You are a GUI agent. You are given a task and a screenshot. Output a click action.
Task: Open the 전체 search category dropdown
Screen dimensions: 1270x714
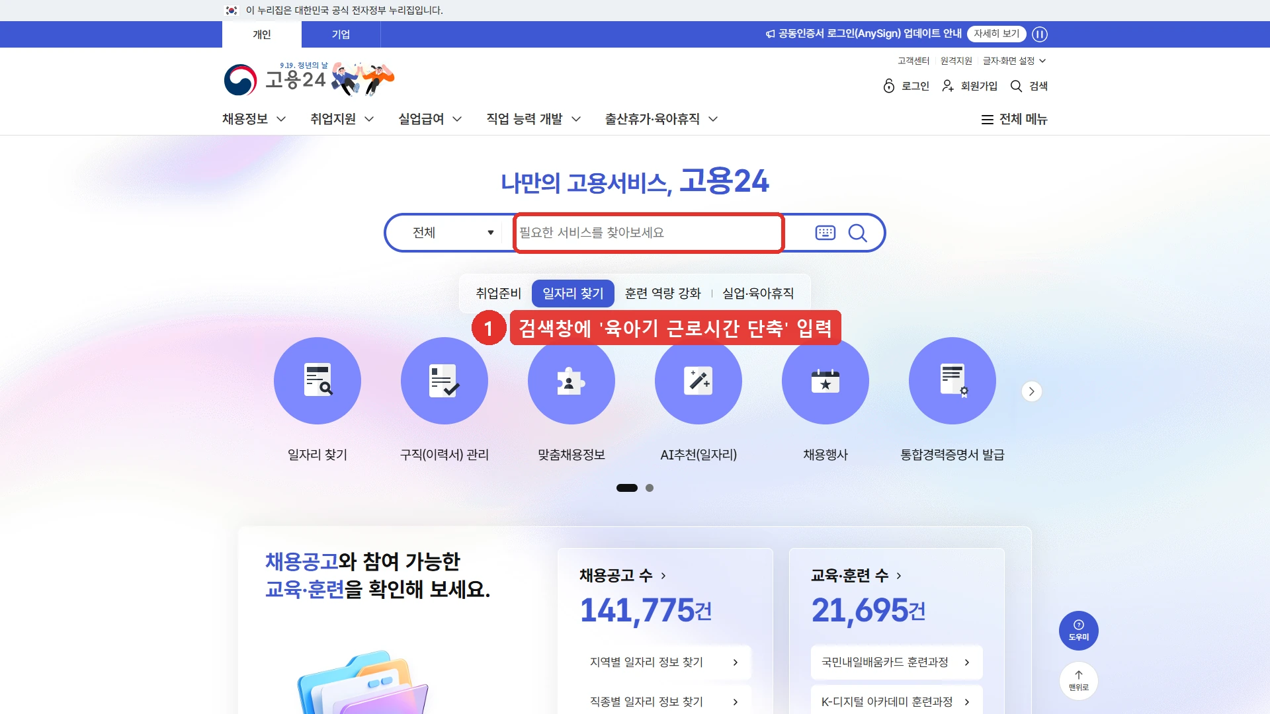pyautogui.click(x=453, y=233)
